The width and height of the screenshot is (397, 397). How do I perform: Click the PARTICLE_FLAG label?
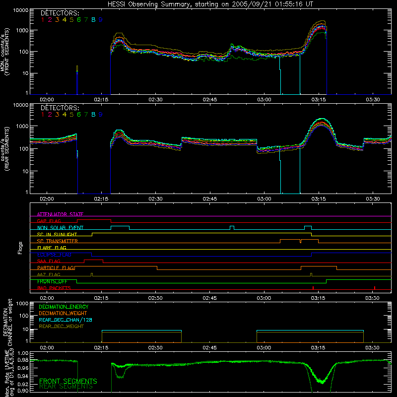[x=56, y=267]
